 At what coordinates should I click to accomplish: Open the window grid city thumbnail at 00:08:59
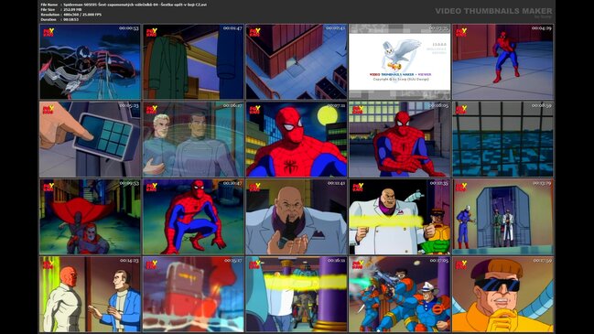[502, 139]
